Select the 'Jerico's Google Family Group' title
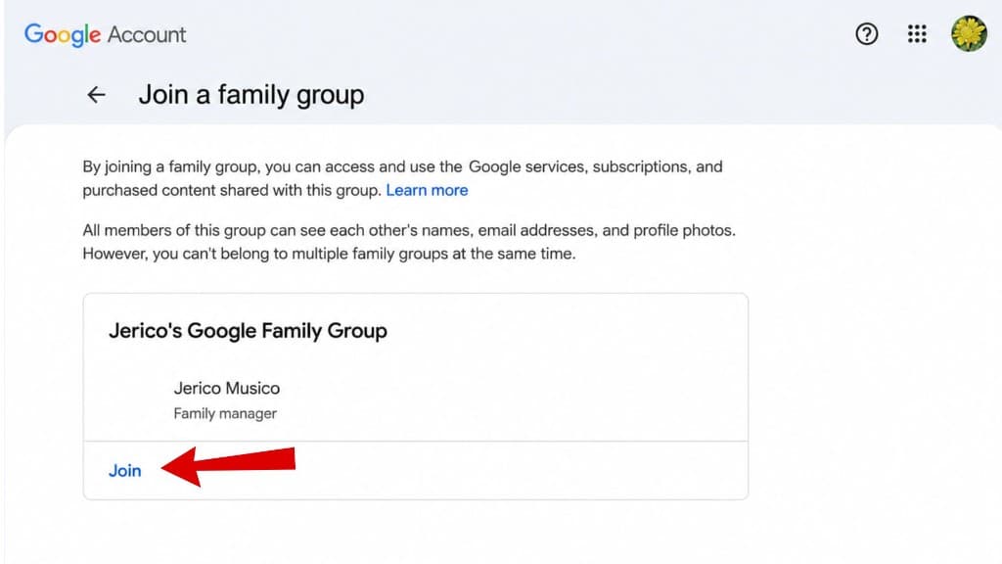The width and height of the screenshot is (1002, 564). point(248,331)
